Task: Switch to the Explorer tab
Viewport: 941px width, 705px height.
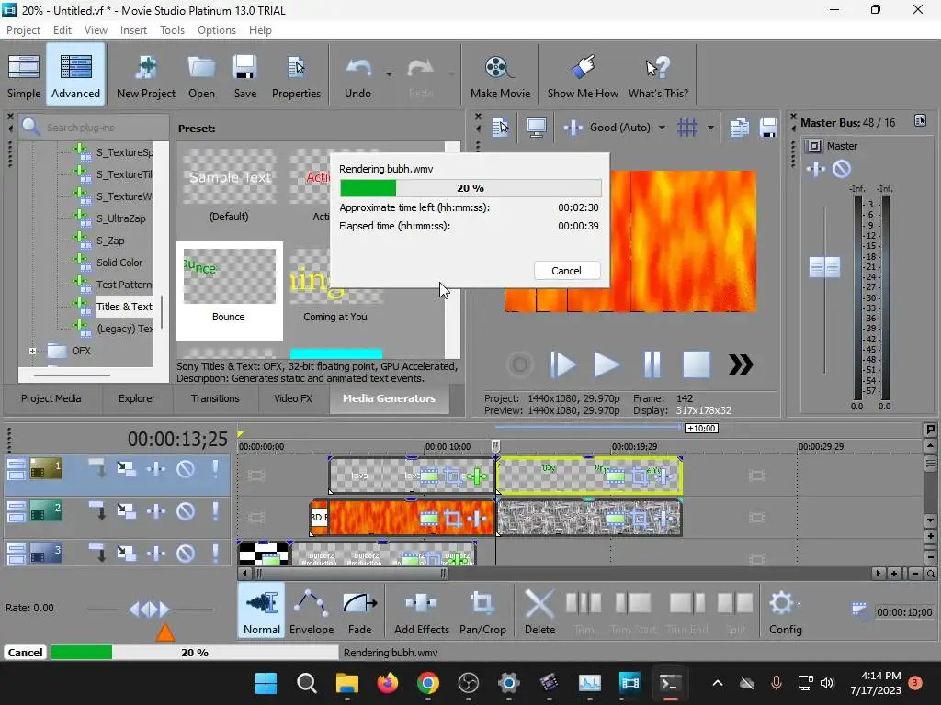Action: 137,398
